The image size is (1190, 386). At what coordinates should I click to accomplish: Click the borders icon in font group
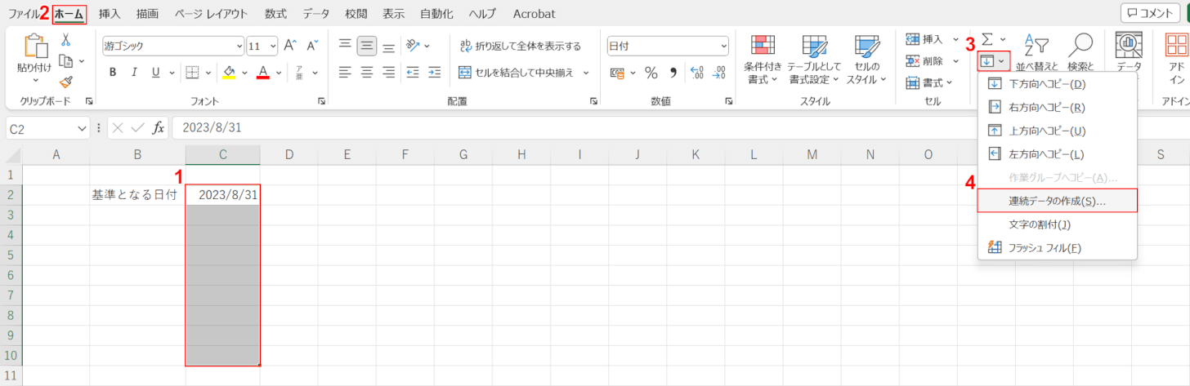click(x=190, y=72)
